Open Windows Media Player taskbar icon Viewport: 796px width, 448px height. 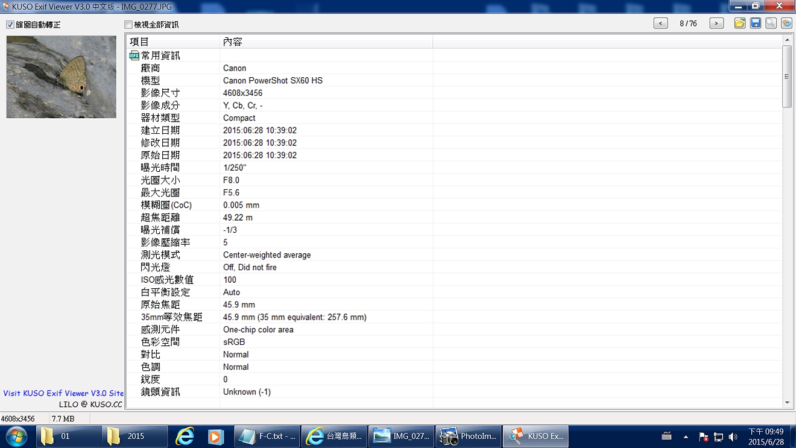(x=216, y=436)
